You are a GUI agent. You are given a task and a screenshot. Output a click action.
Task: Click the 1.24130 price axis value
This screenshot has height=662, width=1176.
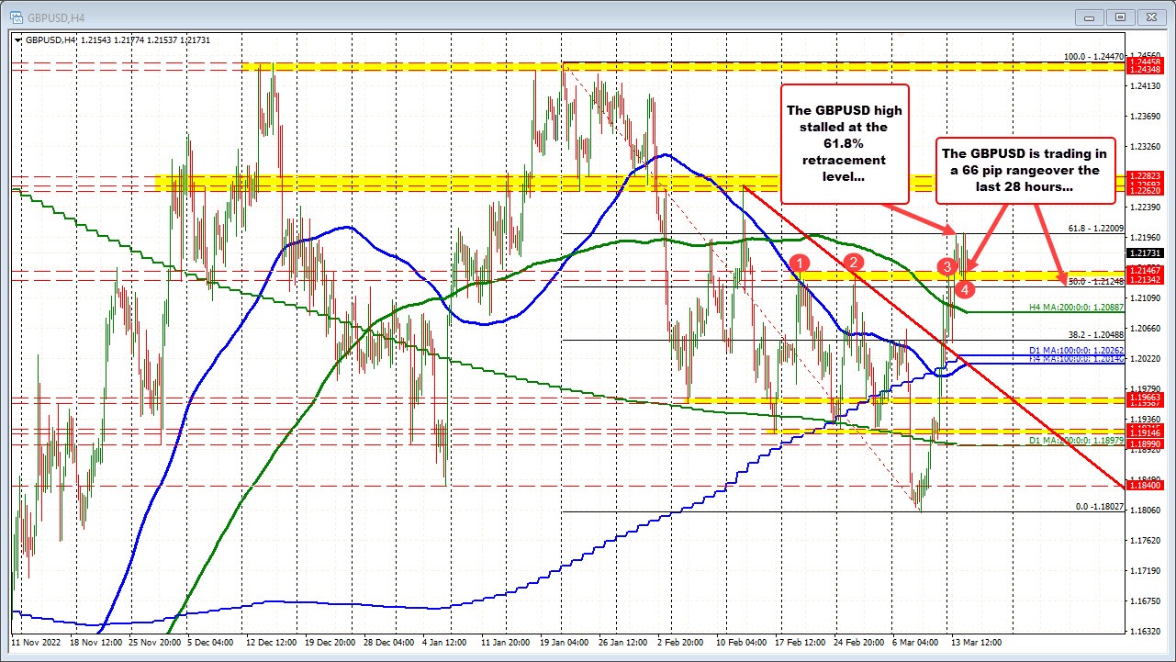tap(1144, 86)
